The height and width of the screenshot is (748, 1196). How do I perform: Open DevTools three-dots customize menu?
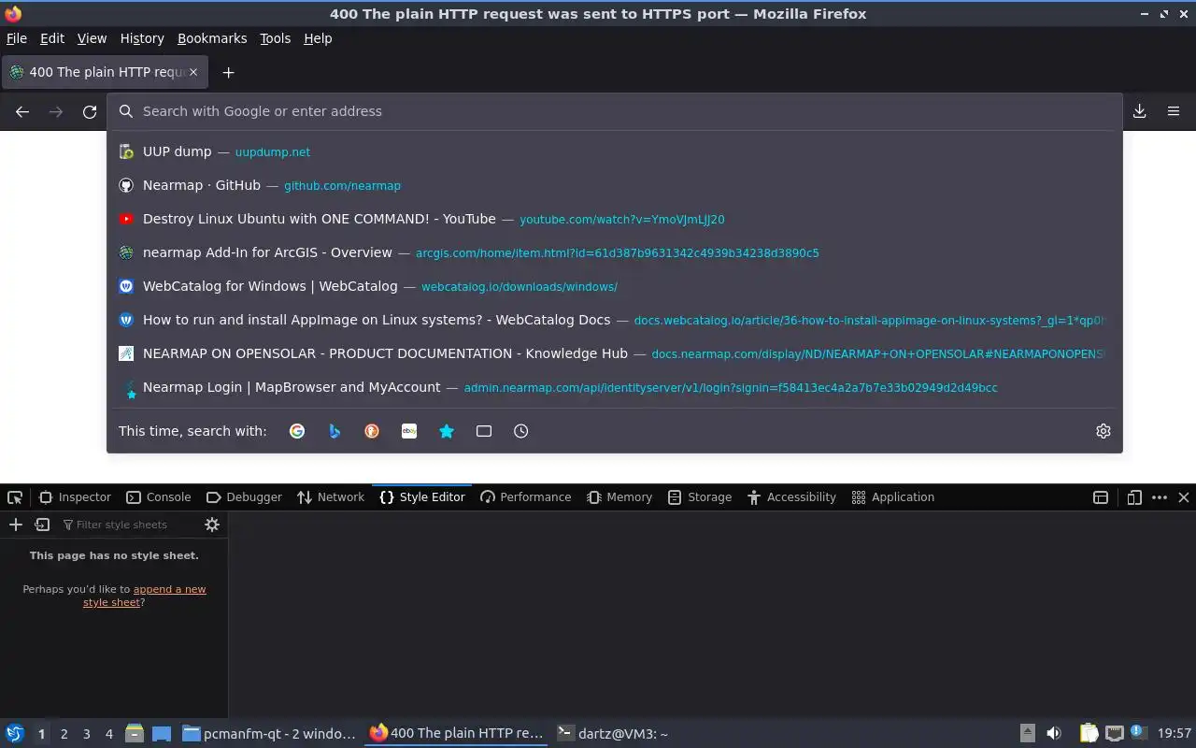[x=1160, y=497]
